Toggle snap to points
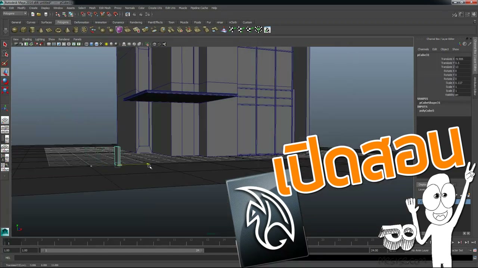The height and width of the screenshot is (268, 478). pyautogui.click(x=96, y=14)
